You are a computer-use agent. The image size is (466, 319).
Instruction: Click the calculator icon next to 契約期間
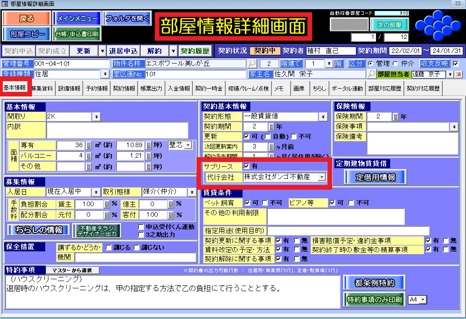271,127
